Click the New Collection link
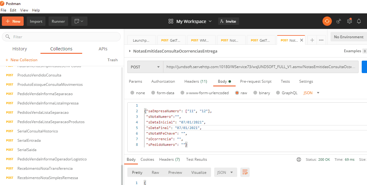367x185 pixels. pyautogui.click(x=21, y=60)
